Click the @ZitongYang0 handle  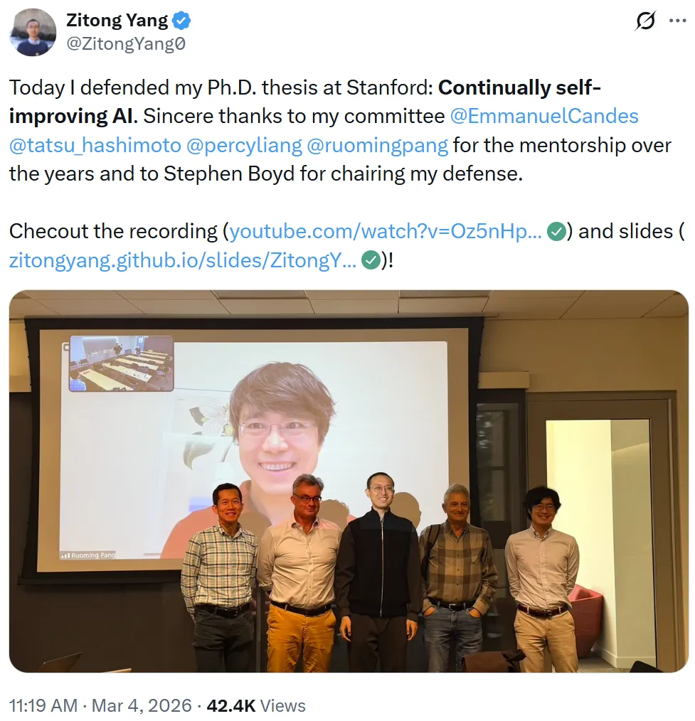click(126, 44)
